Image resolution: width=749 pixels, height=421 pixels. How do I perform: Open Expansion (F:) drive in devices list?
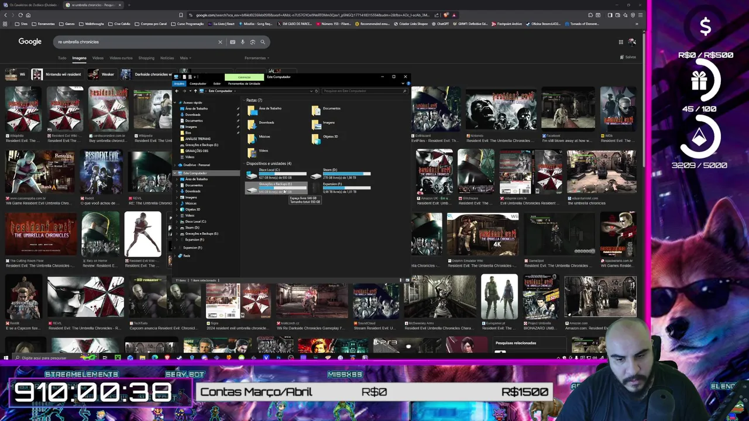point(341,188)
